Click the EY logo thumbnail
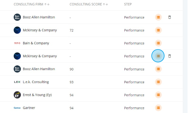The height and width of the screenshot is (113, 189). 17,95
